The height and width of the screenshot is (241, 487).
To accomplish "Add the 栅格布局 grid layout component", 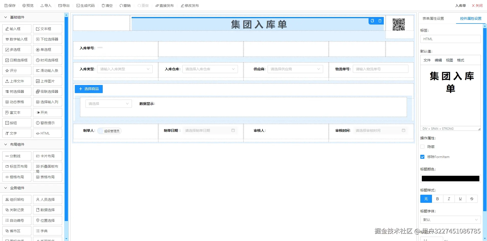I will pyautogui.click(x=17, y=177).
